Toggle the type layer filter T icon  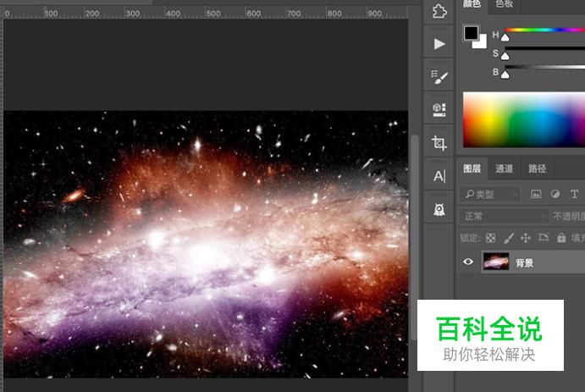(x=574, y=194)
